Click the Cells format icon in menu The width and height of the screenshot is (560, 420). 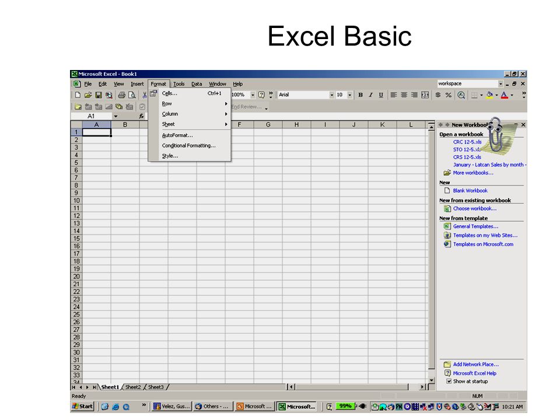click(153, 93)
